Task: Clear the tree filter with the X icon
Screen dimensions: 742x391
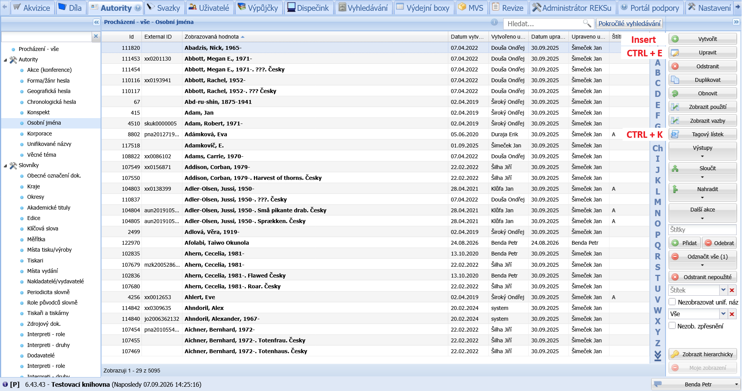Action: click(96, 36)
